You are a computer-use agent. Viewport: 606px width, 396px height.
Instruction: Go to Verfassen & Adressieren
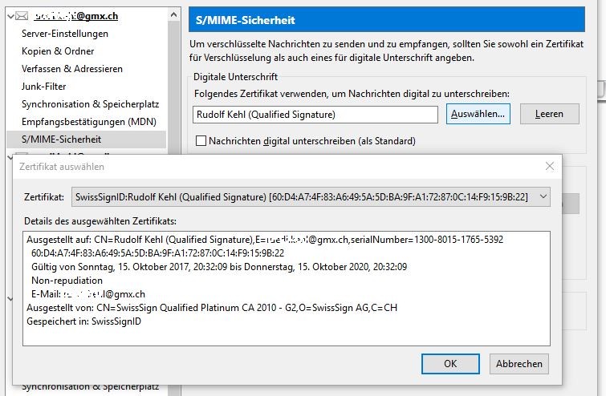[72, 69]
